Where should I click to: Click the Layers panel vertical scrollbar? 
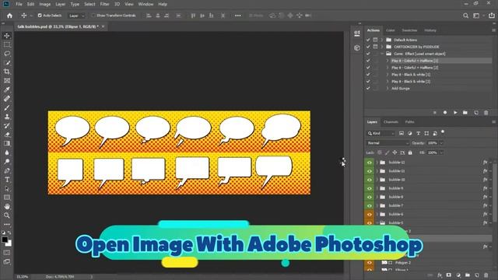[494, 194]
